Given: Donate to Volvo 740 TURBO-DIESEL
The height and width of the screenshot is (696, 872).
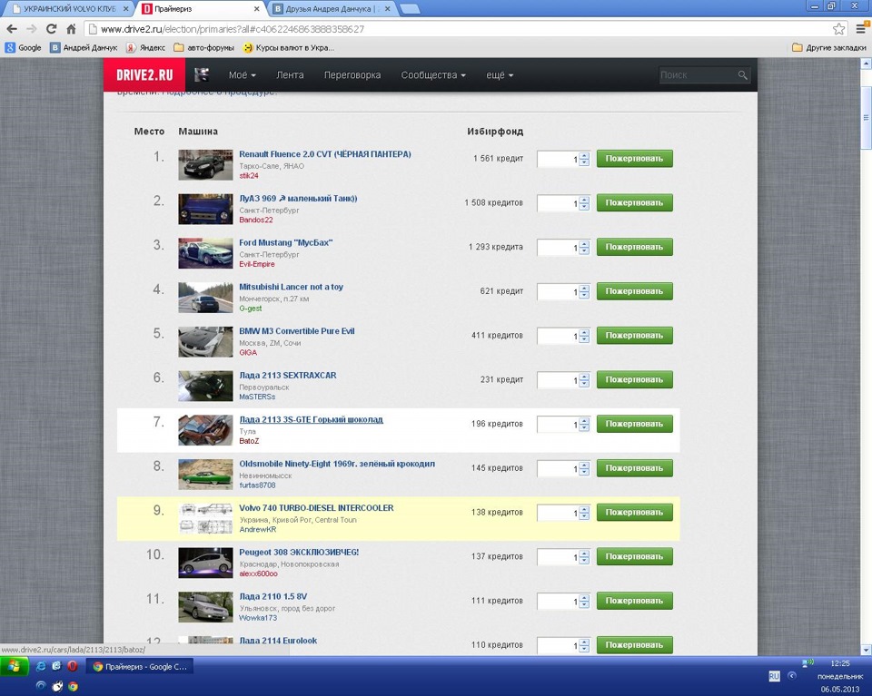Looking at the screenshot, I should [635, 512].
